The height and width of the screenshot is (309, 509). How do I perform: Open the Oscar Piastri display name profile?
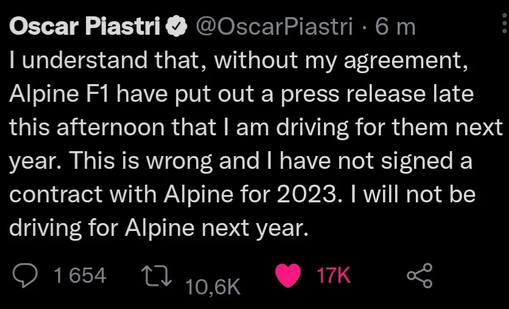(x=85, y=26)
